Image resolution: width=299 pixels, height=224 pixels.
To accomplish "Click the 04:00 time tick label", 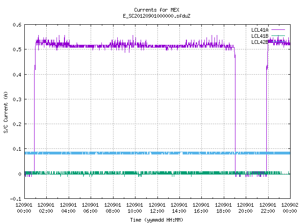I will (x=68, y=211).
